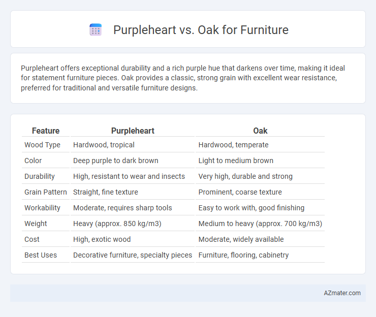Click the 'Cost' row label
Screen dimensions: 376x317
pos(32,239)
